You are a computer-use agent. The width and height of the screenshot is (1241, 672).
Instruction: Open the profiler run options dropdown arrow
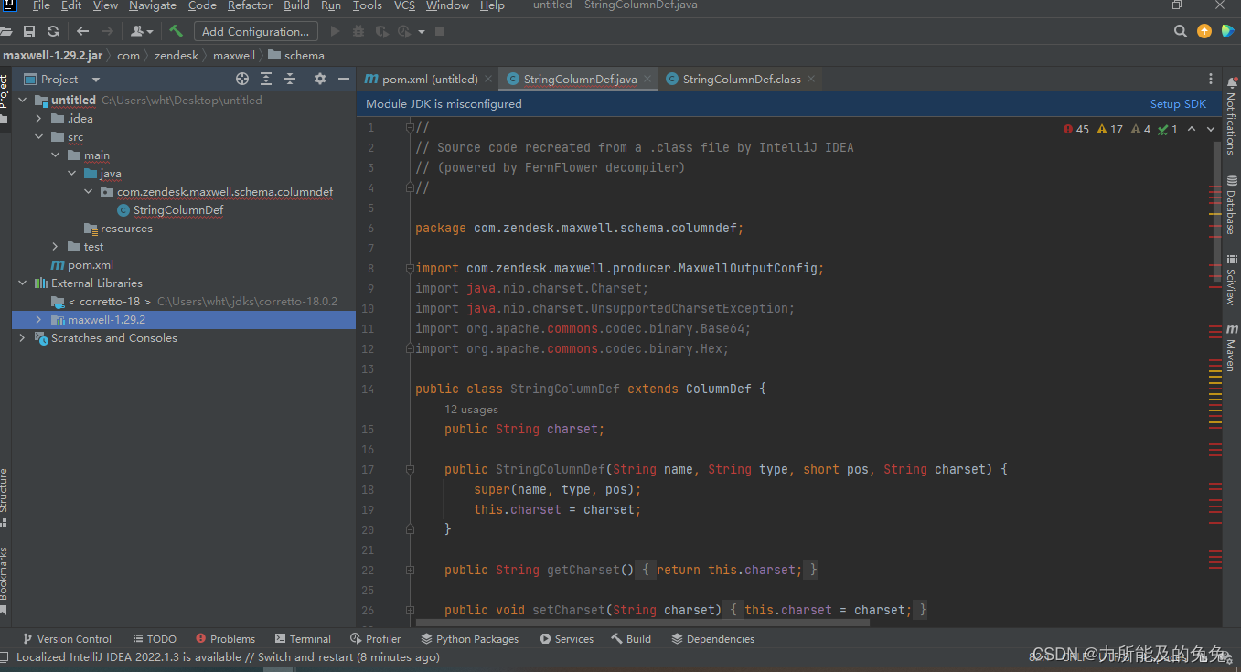pyautogui.click(x=422, y=31)
